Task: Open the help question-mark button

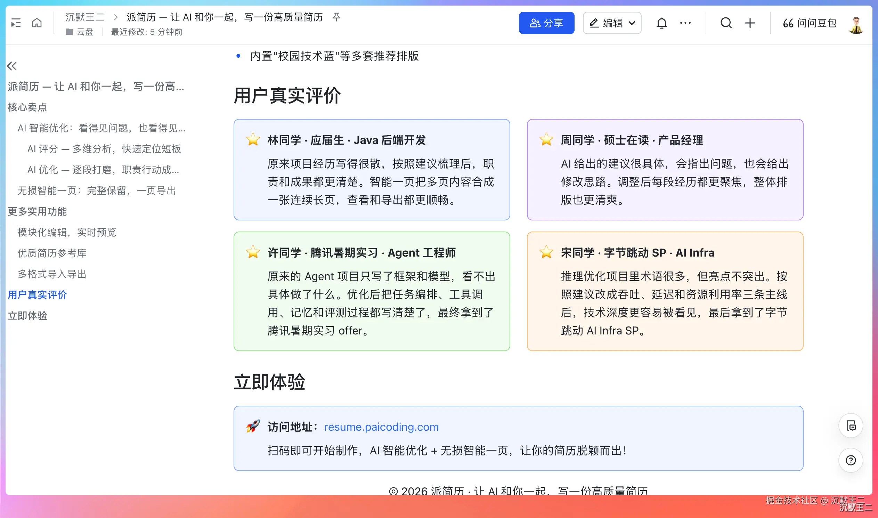Action: coord(851,460)
